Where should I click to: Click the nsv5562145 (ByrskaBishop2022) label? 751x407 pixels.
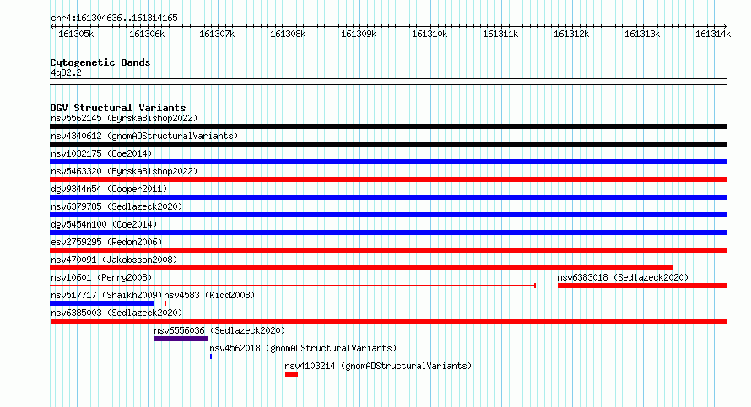pyautogui.click(x=124, y=118)
